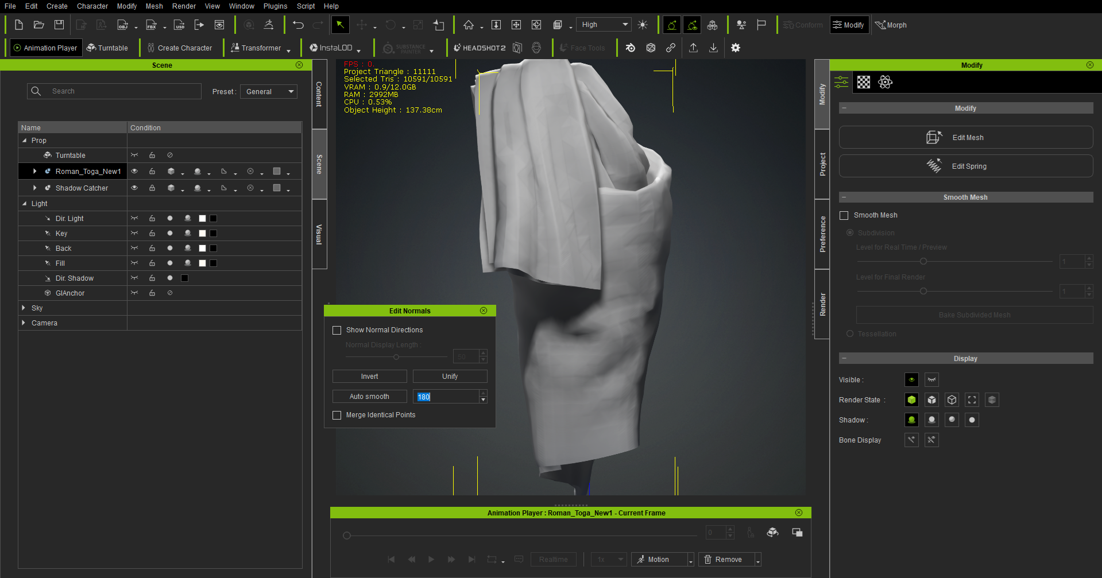Screen dimensions: 1102x578
Task: Click the Edit Spring button
Action: pyautogui.click(x=966, y=166)
